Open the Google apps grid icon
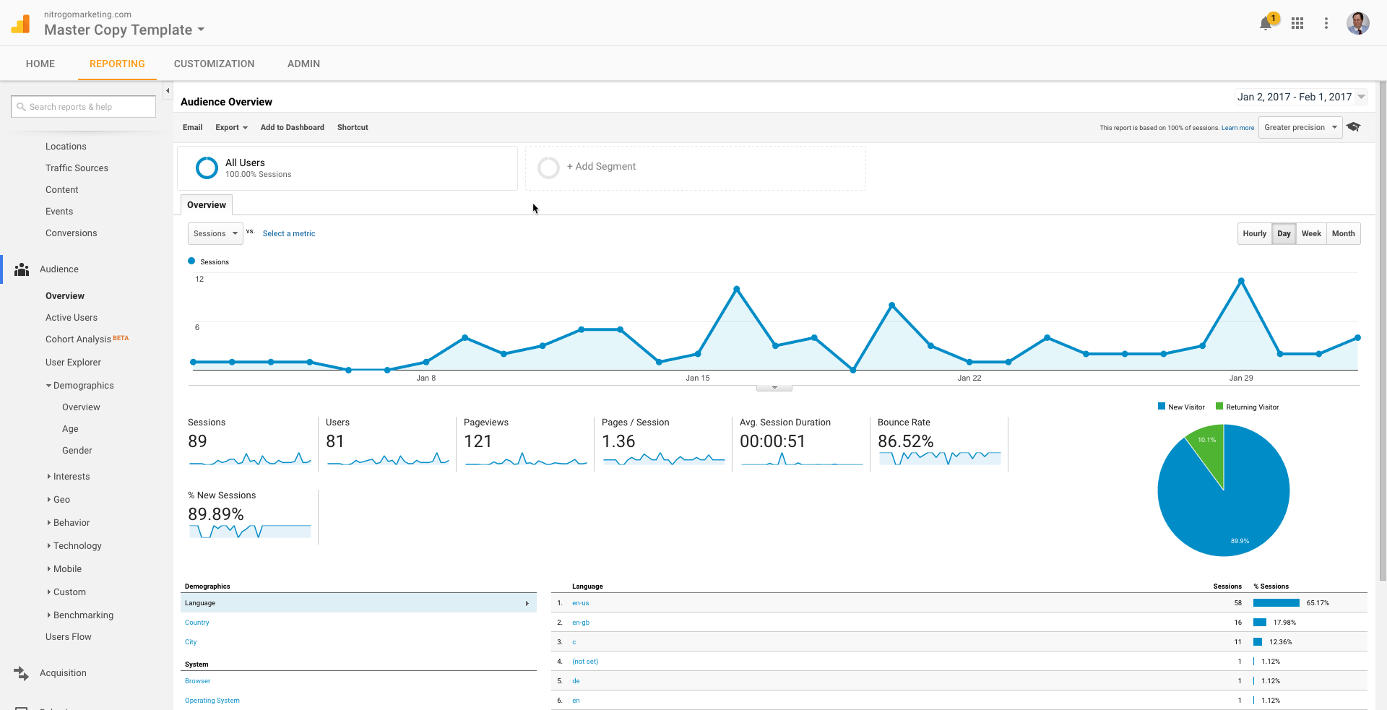Image resolution: width=1387 pixels, height=710 pixels. point(1297,23)
